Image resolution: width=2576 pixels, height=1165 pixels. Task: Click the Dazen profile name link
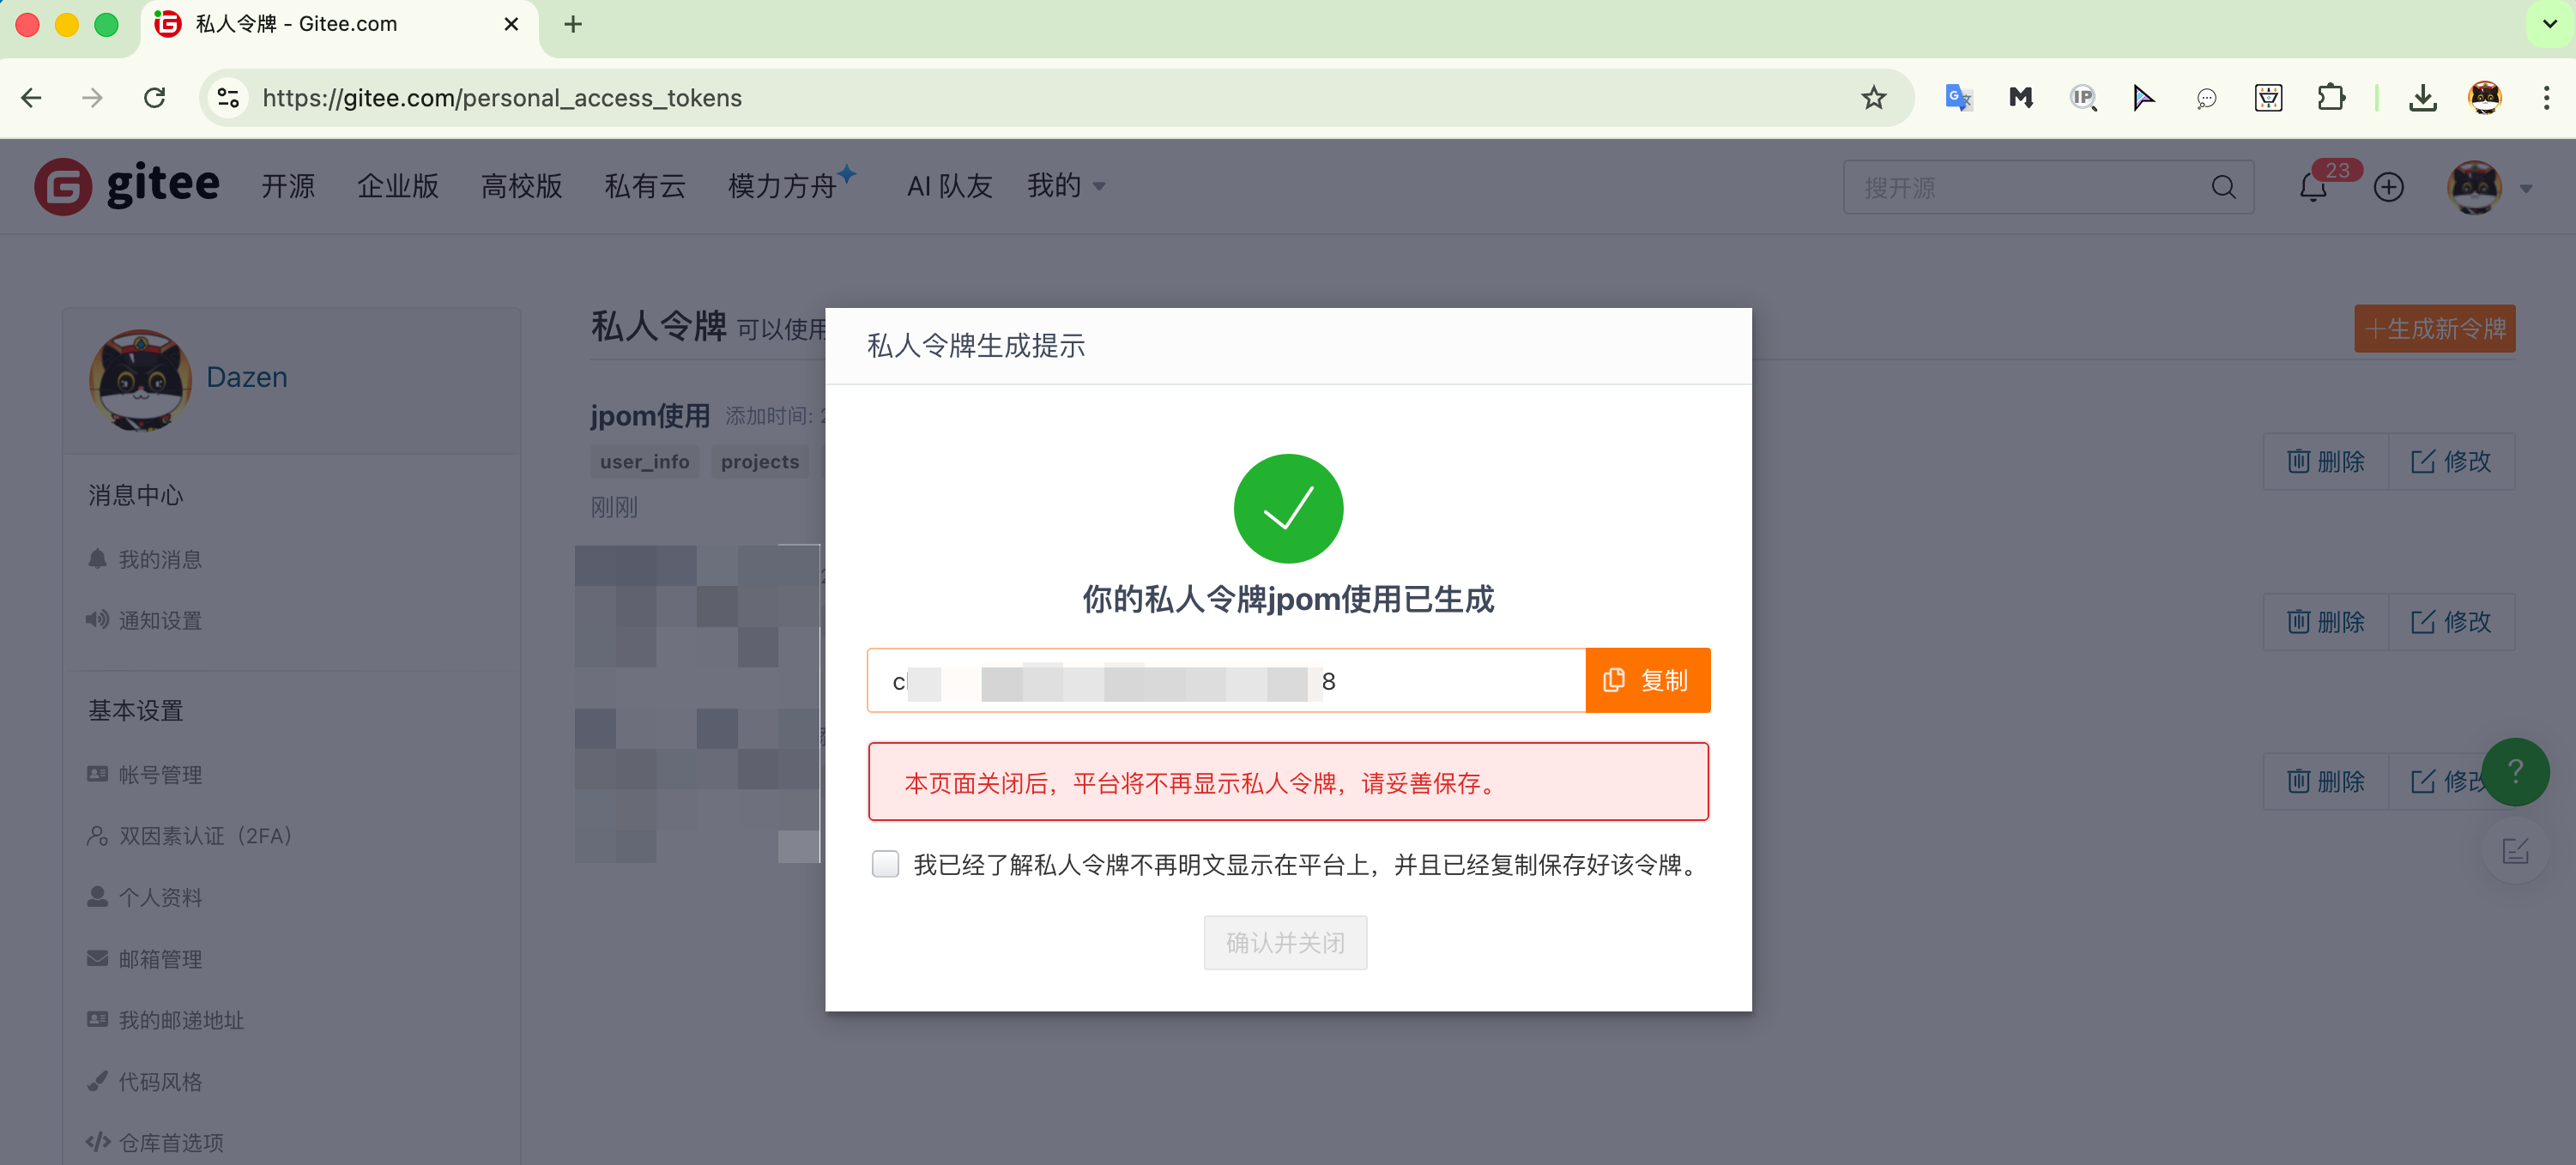[x=246, y=377]
